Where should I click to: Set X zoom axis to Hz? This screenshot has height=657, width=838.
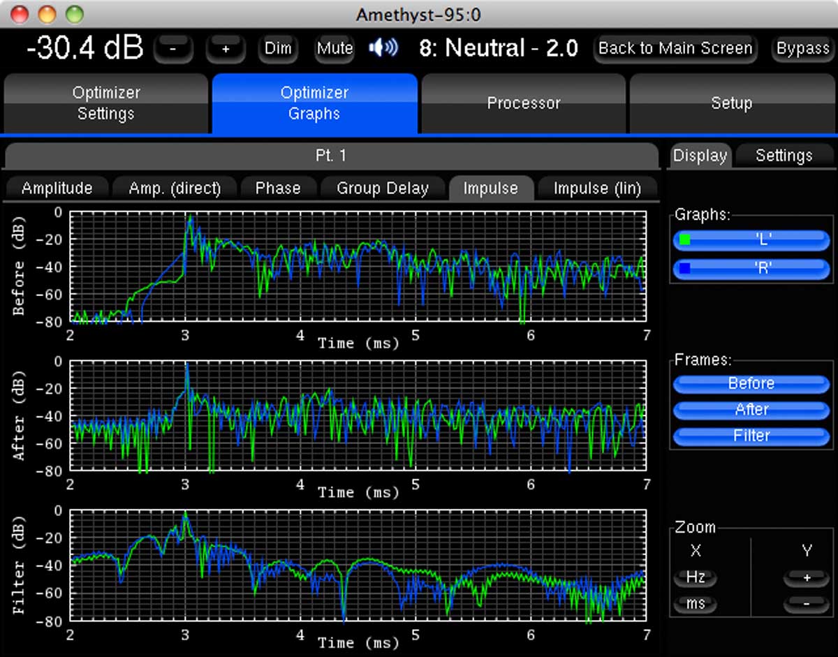point(696,577)
